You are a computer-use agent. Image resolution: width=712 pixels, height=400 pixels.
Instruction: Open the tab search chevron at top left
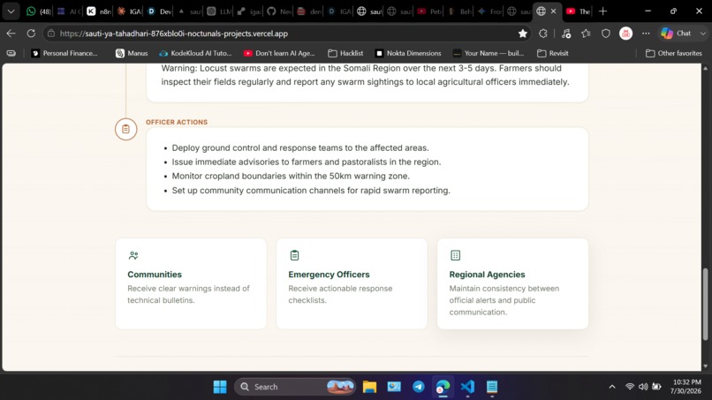pyautogui.click(x=11, y=11)
